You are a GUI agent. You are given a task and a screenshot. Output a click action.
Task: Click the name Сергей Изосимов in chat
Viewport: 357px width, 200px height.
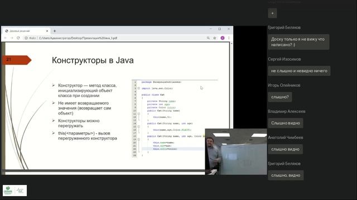coord(284,59)
